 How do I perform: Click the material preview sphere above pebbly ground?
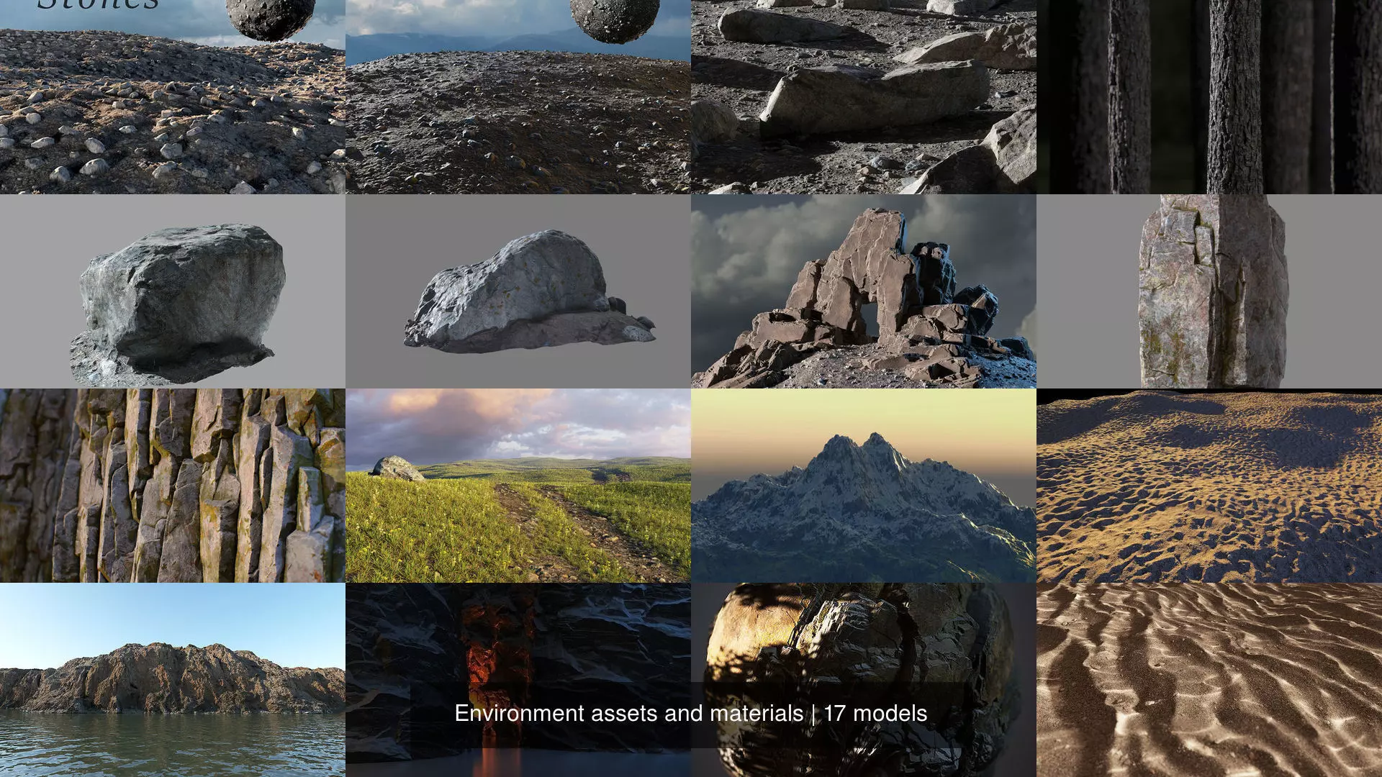click(x=270, y=18)
